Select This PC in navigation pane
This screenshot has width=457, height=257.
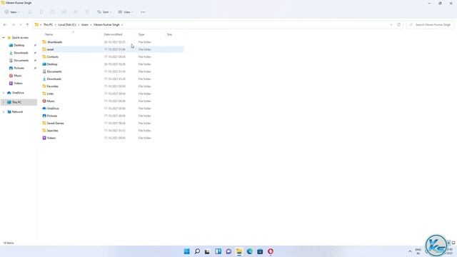pos(16,102)
